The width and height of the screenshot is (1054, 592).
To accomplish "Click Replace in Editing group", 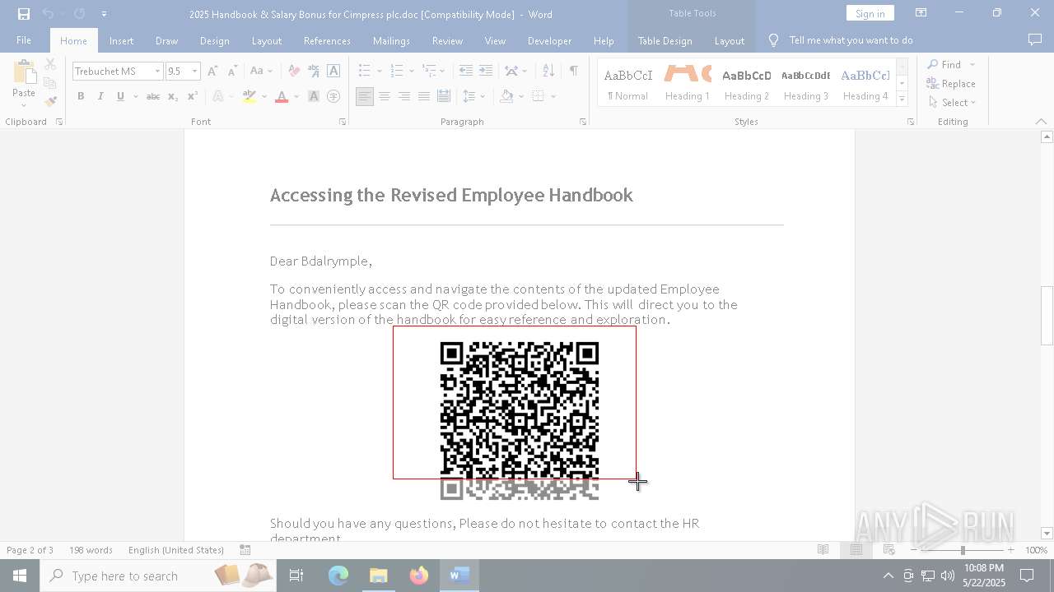I will (x=951, y=84).
